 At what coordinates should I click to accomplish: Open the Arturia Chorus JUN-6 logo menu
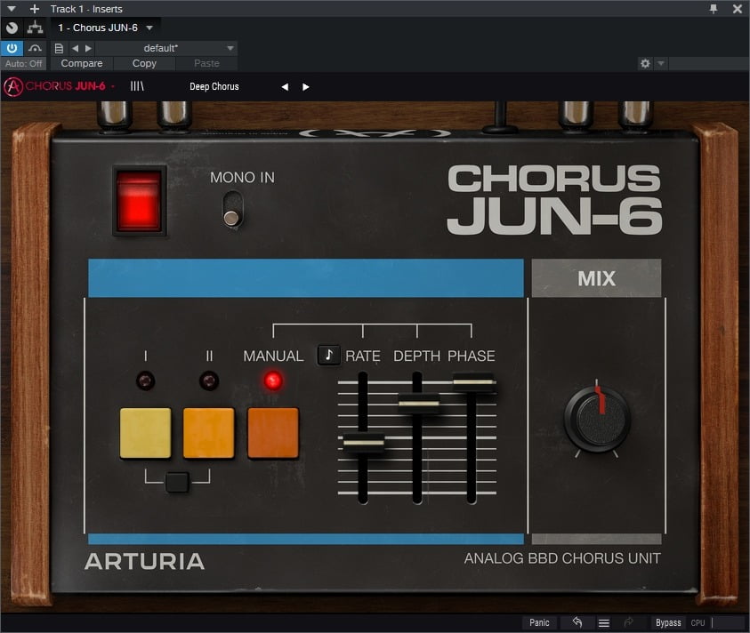[x=59, y=86]
